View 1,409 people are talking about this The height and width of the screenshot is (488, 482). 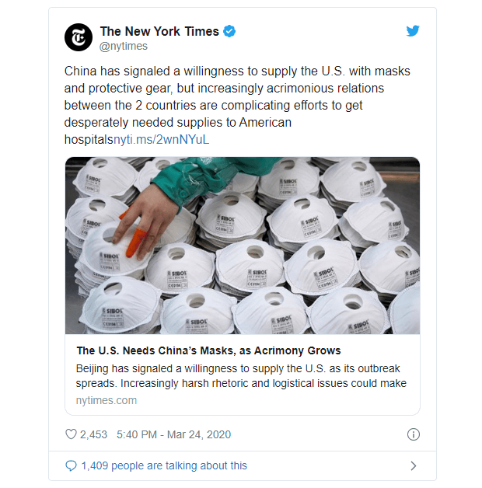click(164, 466)
